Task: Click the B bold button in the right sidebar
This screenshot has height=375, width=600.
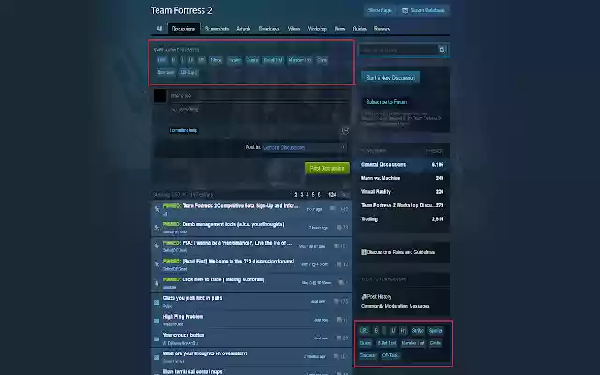Action: (376, 330)
